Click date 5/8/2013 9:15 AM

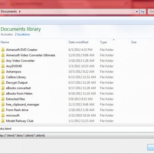81,99
